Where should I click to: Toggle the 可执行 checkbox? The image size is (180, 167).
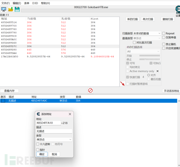click(x=151, y=63)
